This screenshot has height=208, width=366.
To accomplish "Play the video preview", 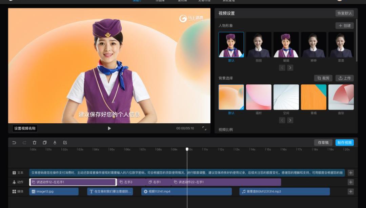I will tap(109, 128).
